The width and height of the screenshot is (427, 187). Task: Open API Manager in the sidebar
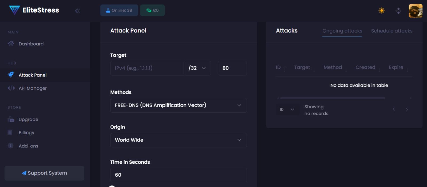point(33,88)
